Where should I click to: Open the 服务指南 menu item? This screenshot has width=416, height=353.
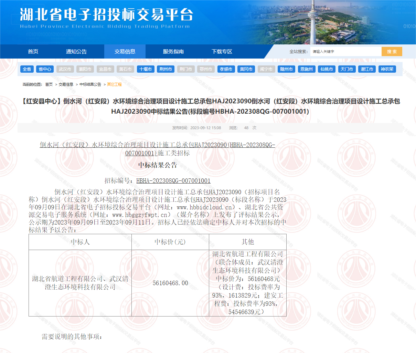click(173, 52)
